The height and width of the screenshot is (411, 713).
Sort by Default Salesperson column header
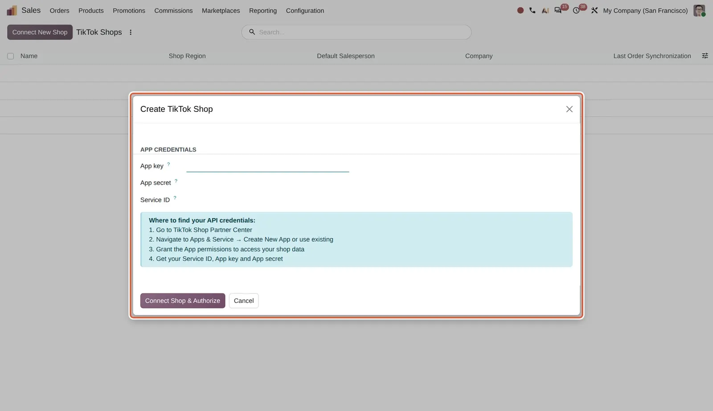point(346,56)
